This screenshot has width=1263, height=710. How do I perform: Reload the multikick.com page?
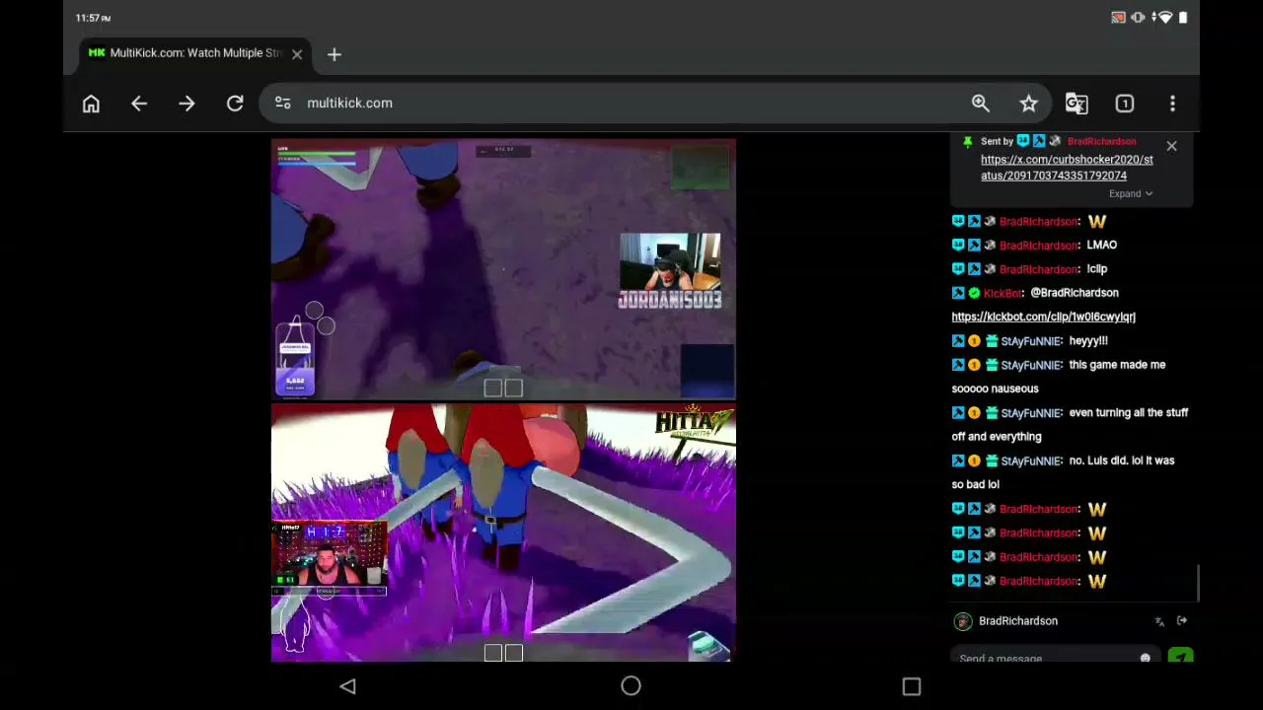[x=235, y=104]
